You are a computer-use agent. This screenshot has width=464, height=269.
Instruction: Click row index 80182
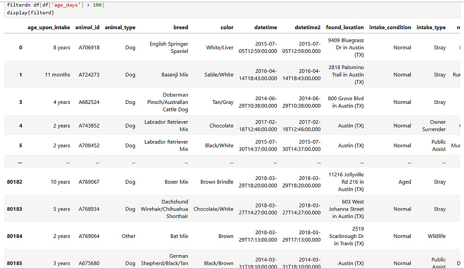[14, 182]
